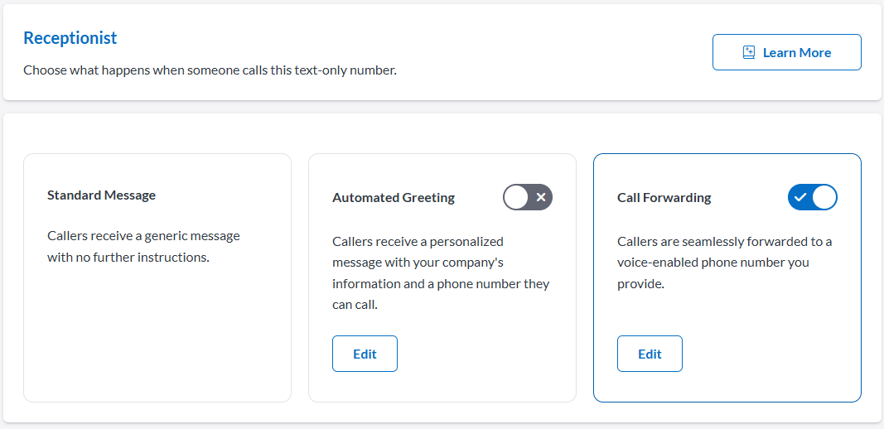Enable the Automated Greeting toggle

click(528, 197)
